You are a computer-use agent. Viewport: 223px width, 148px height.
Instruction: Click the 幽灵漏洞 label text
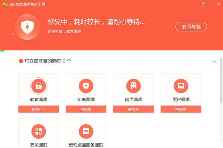[x=133, y=100]
